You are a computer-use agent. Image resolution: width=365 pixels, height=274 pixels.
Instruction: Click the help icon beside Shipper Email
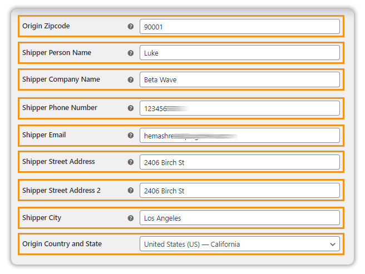pos(131,136)
